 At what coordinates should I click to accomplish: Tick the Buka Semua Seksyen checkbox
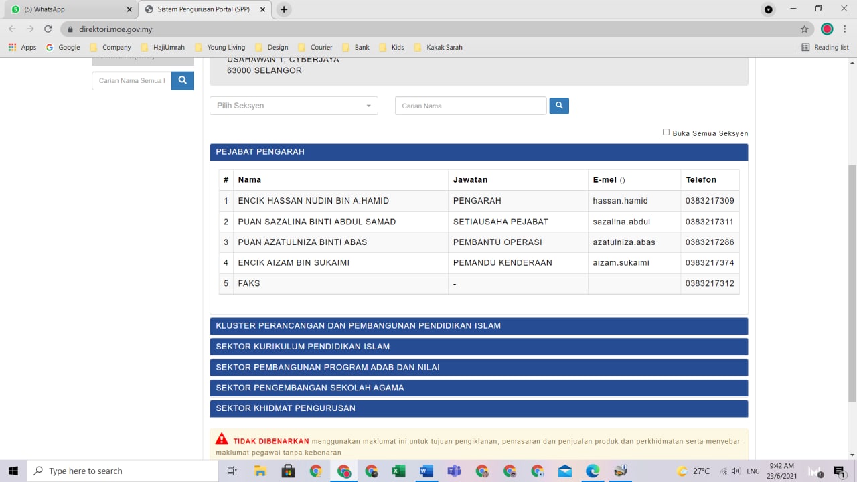666,132
